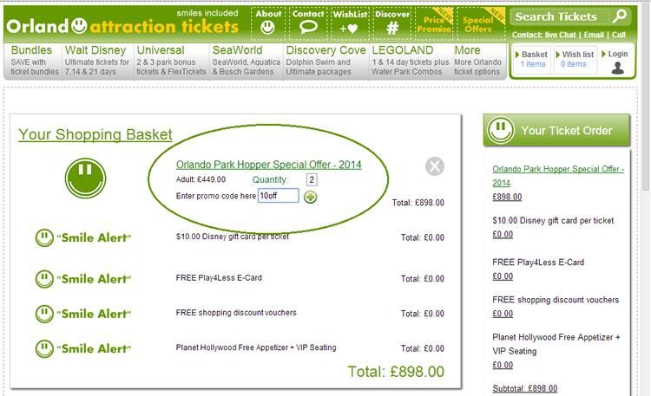The width and height of the screenshot is (651, 396).
Task: Open the Universal tickets menu
Action: [172, 61]
